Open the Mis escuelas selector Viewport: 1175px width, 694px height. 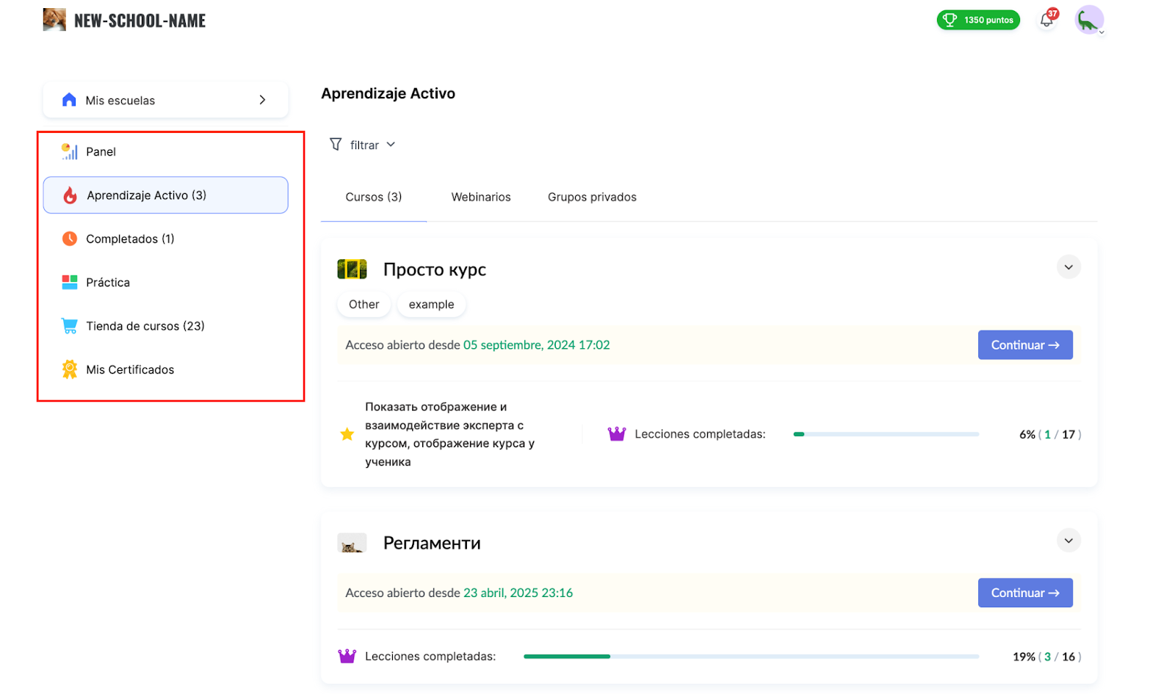[165, 100]
